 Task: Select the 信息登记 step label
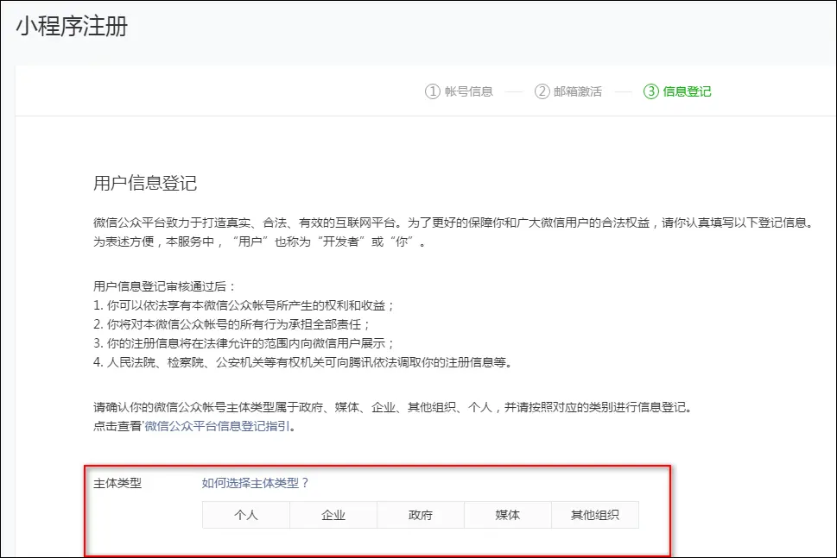(x=687, y=91)
